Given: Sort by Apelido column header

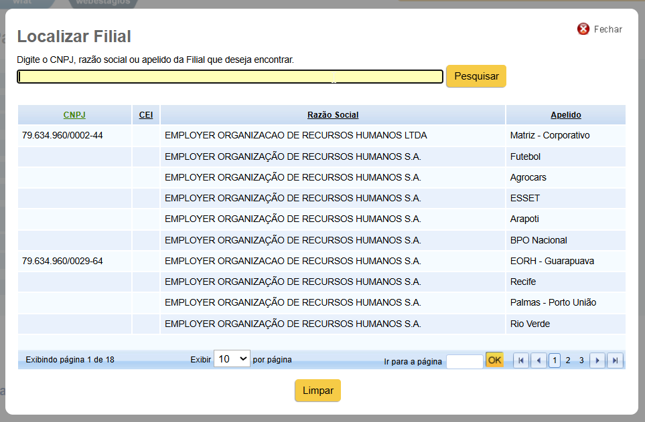Looking at the screenshot, I should (565, 115).
